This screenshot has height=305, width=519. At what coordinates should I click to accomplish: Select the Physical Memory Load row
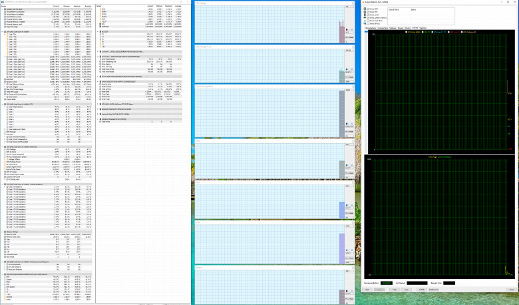(x=48, y=24)
